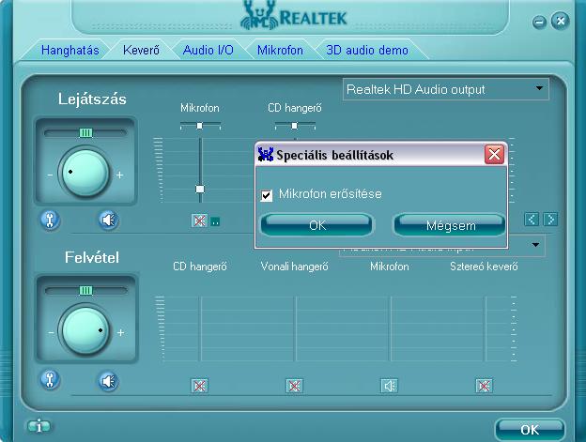This screenshot has height=442, width=586.
Task: Close the Speciális beállítások dialog
Action: coord(494,154)
